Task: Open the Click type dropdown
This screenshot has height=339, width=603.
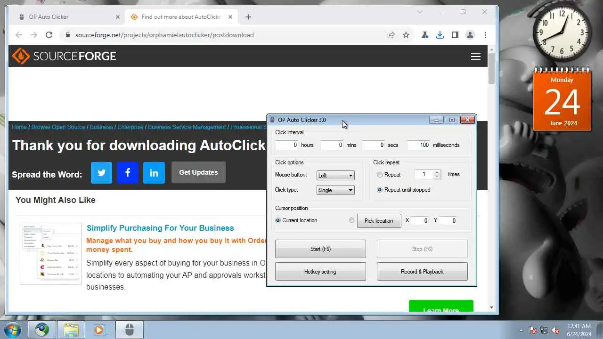Action: coord(335,190)
